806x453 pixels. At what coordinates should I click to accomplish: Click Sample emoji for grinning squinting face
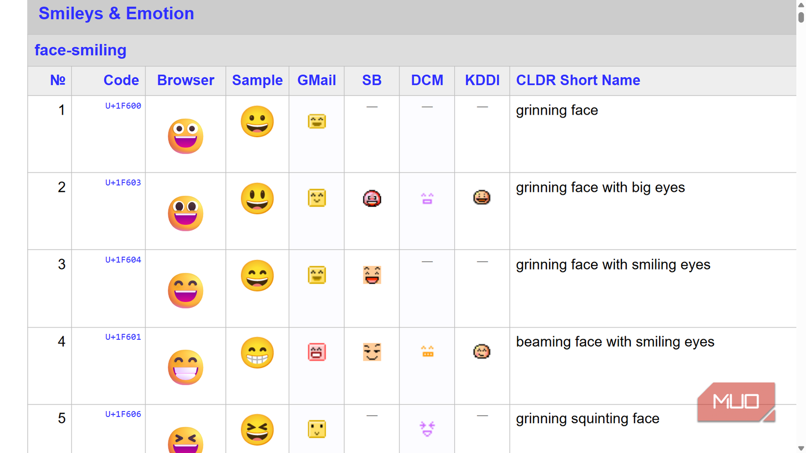coord(257,430)
